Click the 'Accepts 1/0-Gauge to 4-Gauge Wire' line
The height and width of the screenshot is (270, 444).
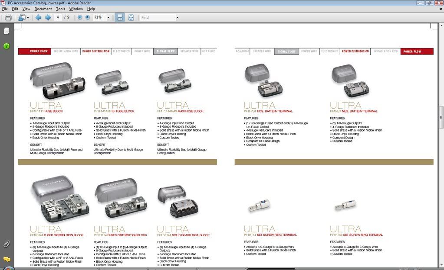tap(270, 247)
